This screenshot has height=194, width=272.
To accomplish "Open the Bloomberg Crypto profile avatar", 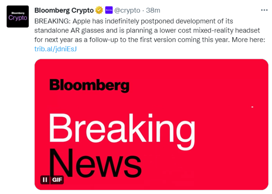I will [18, 16].
